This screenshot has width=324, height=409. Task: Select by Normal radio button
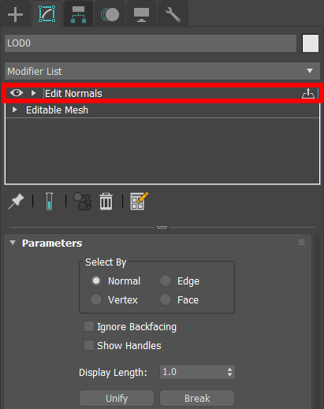[x=96, y=281]
